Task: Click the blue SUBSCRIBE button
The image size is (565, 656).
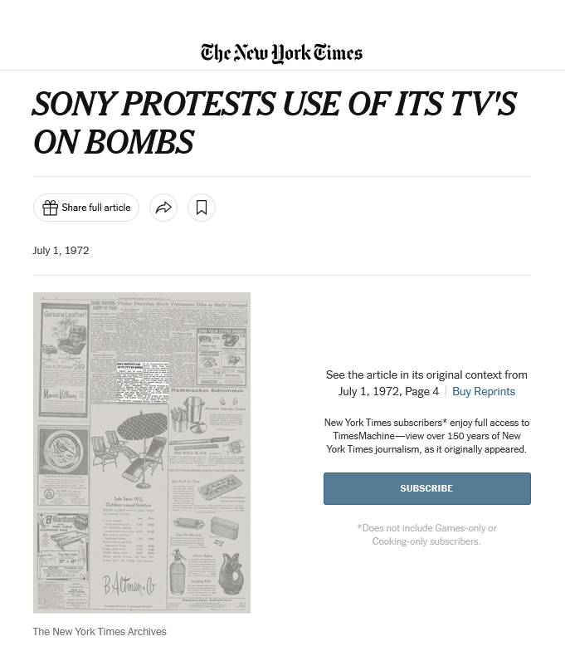Action: pyautogui.click(x=427, y=488)
